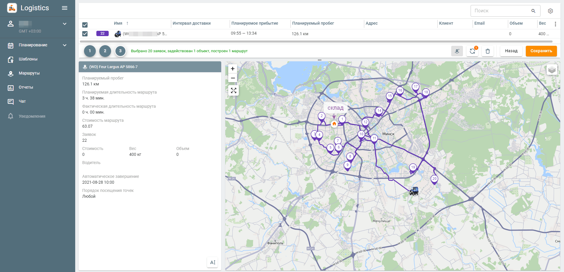Open the column options three-dot menu
The width and height of the screenshot is (564, 272).
pyautogui.click(x=555, y=24)
